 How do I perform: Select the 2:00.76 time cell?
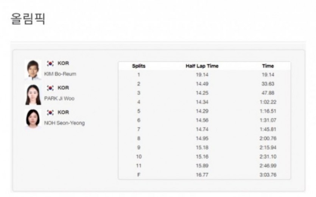pyautogui.click(x=268, y=138)
